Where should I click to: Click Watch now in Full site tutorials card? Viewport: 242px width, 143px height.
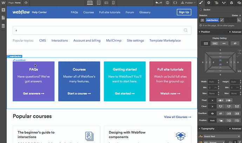tap(170, 94)
